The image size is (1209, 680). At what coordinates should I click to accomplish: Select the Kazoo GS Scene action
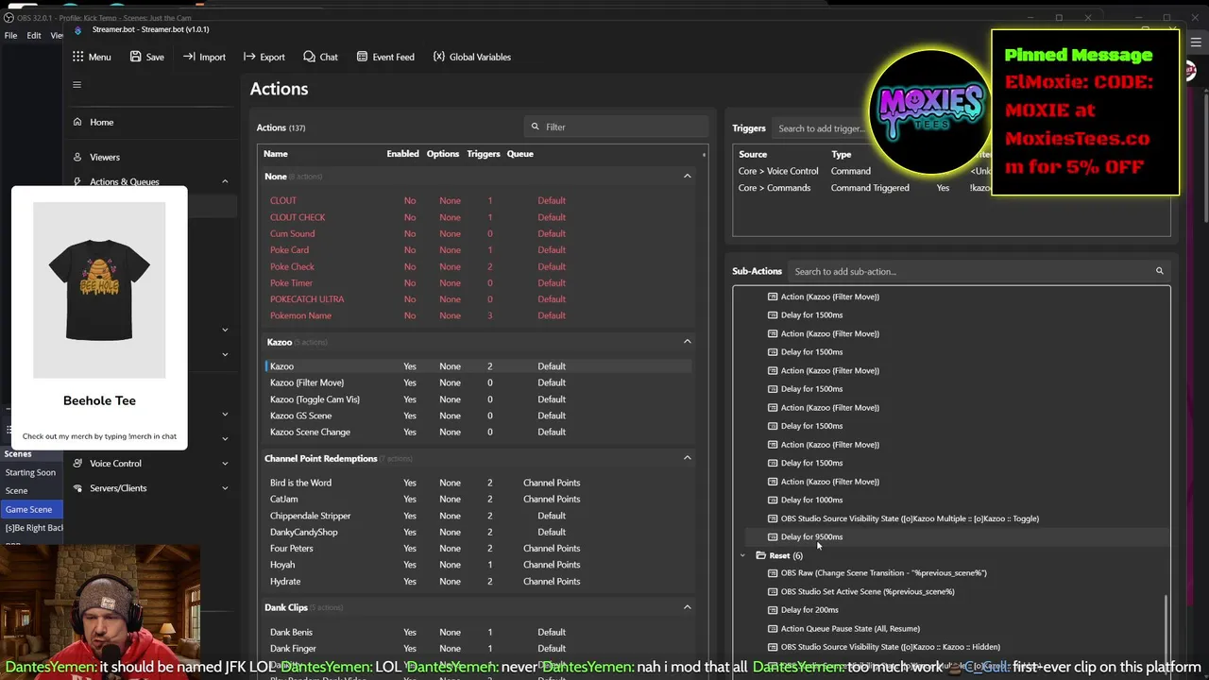click(477, 416)
